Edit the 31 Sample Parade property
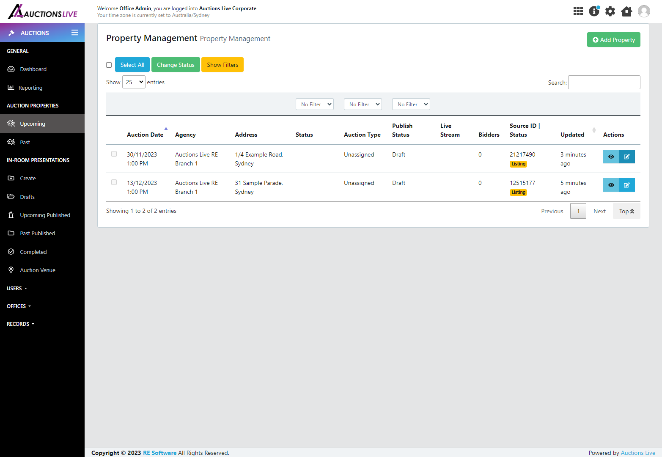The image size is (662, 457). pyautogui.click(x=627, y=185)
